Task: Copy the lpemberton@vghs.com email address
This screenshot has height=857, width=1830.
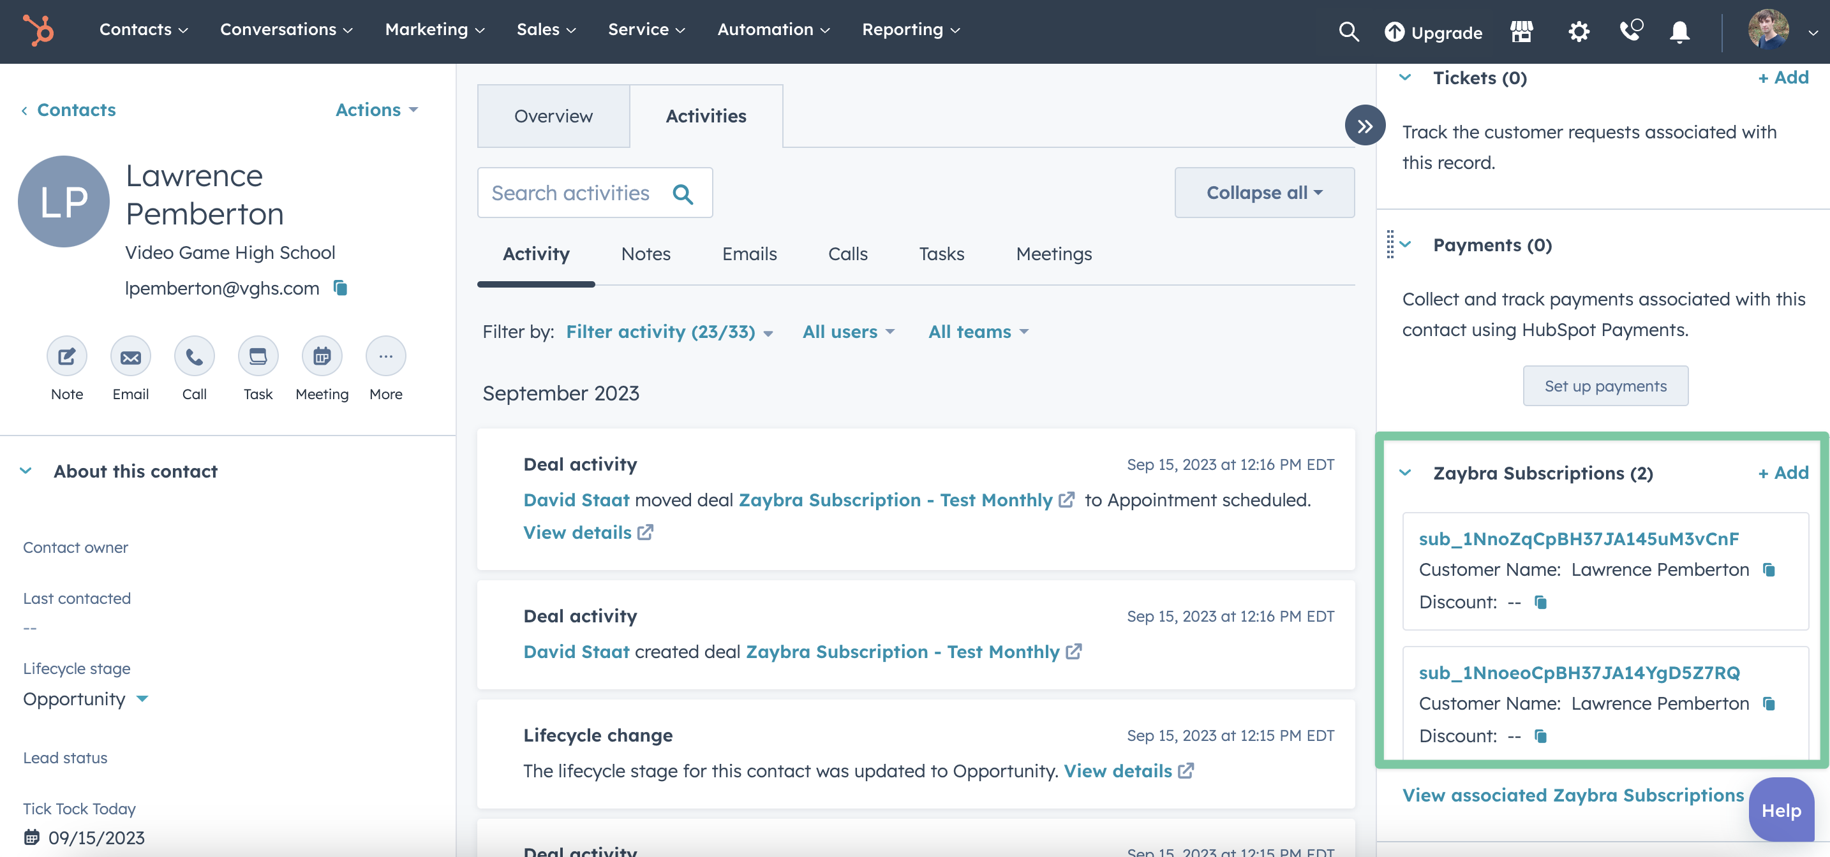Action: (x=340, y=288)
